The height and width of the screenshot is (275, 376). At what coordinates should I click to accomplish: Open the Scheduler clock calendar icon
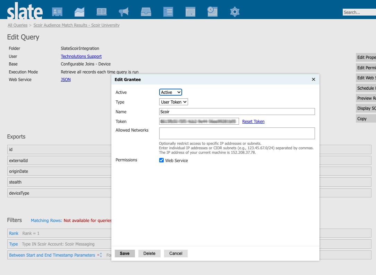[x=213, y=12]
